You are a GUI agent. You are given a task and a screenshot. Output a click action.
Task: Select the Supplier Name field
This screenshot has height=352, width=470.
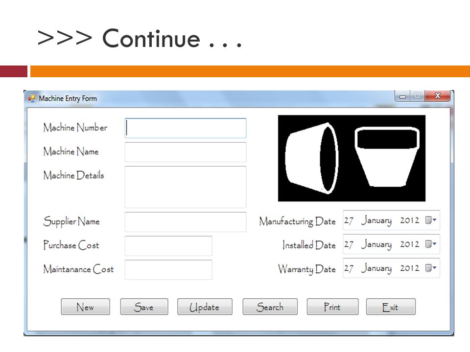(186, 222)
